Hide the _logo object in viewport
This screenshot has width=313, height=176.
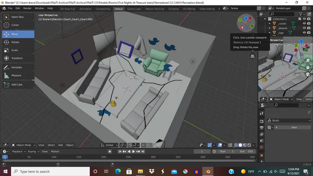(304, 33)
